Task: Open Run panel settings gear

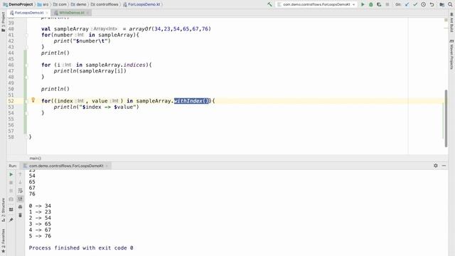Action: (x=436, y=166)
